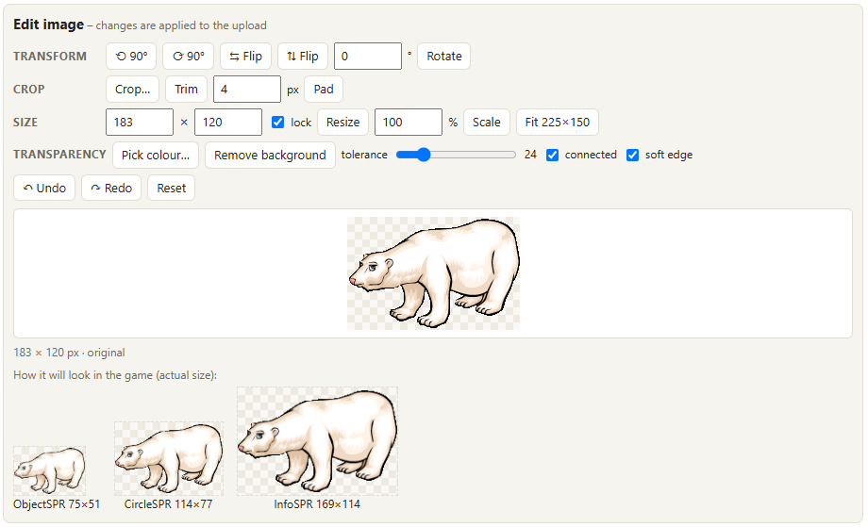Adjust the tolerance slider
The width and height of the screenshot is (868, 527).
[x=456, y=155]
